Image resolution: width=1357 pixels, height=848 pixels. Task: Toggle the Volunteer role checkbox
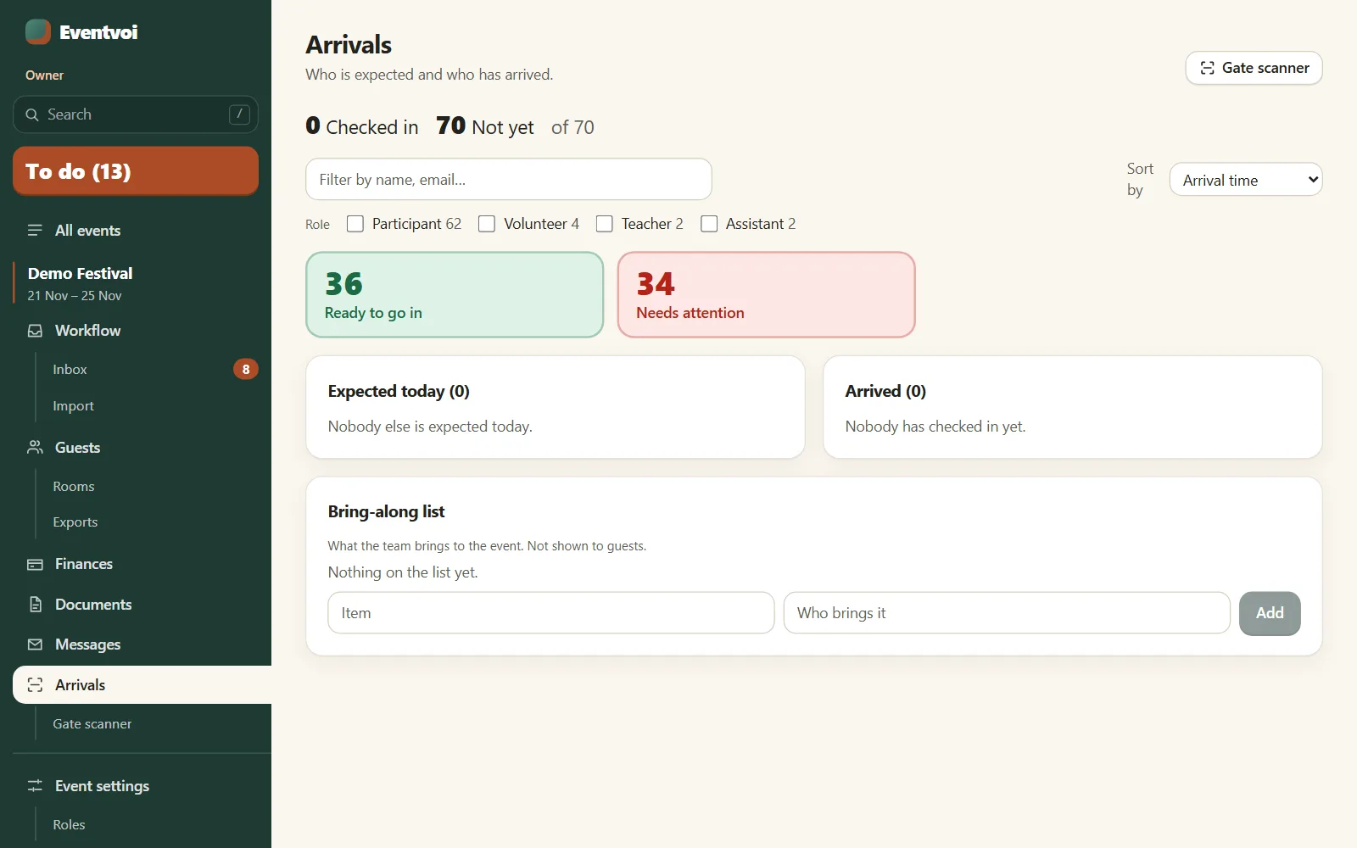[487, 224]
